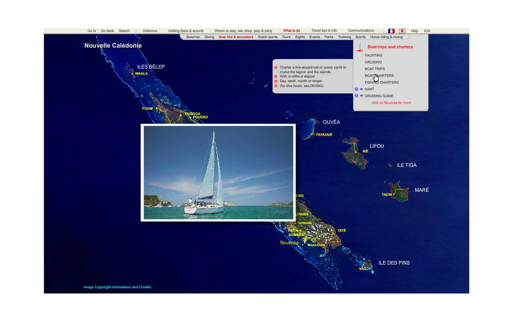Switch language with the French flag icon
This screenshot has width=512, height=309.
[391, 31]
